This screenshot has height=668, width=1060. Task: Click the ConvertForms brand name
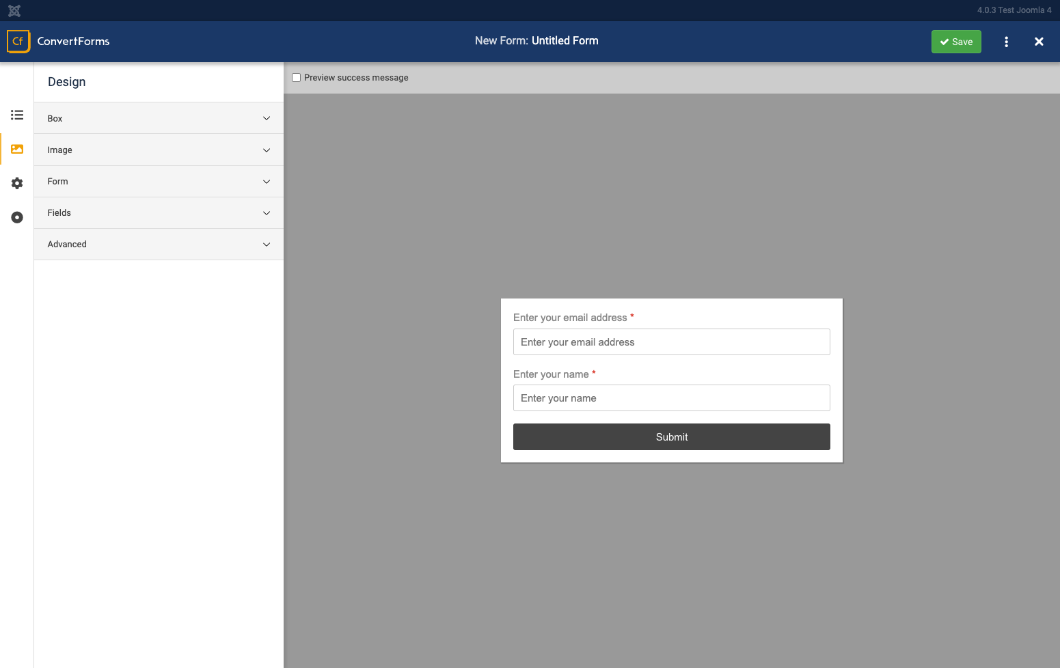[73, 41]
